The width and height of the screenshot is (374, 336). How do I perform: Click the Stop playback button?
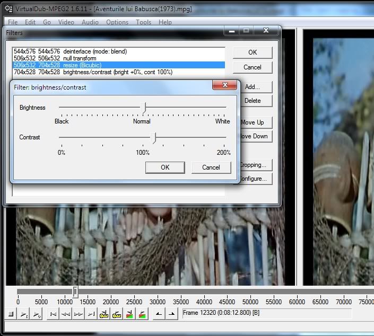(11, 314)
